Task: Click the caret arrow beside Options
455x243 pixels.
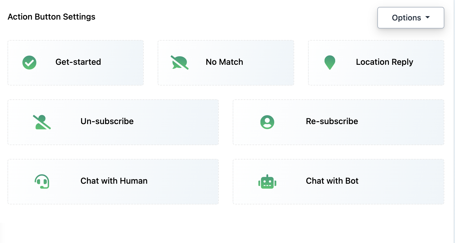Action: tap(428, 17)
